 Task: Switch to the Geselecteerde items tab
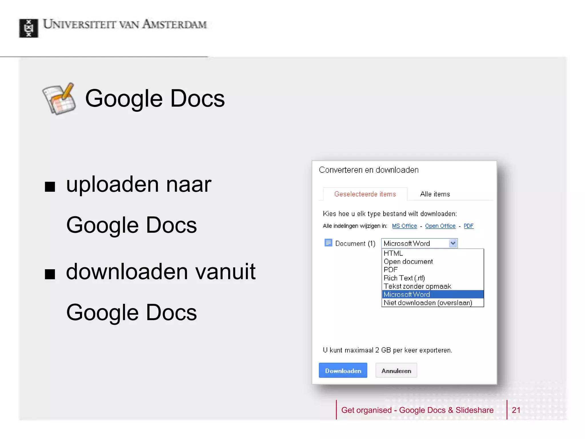[x=365, y=194]
